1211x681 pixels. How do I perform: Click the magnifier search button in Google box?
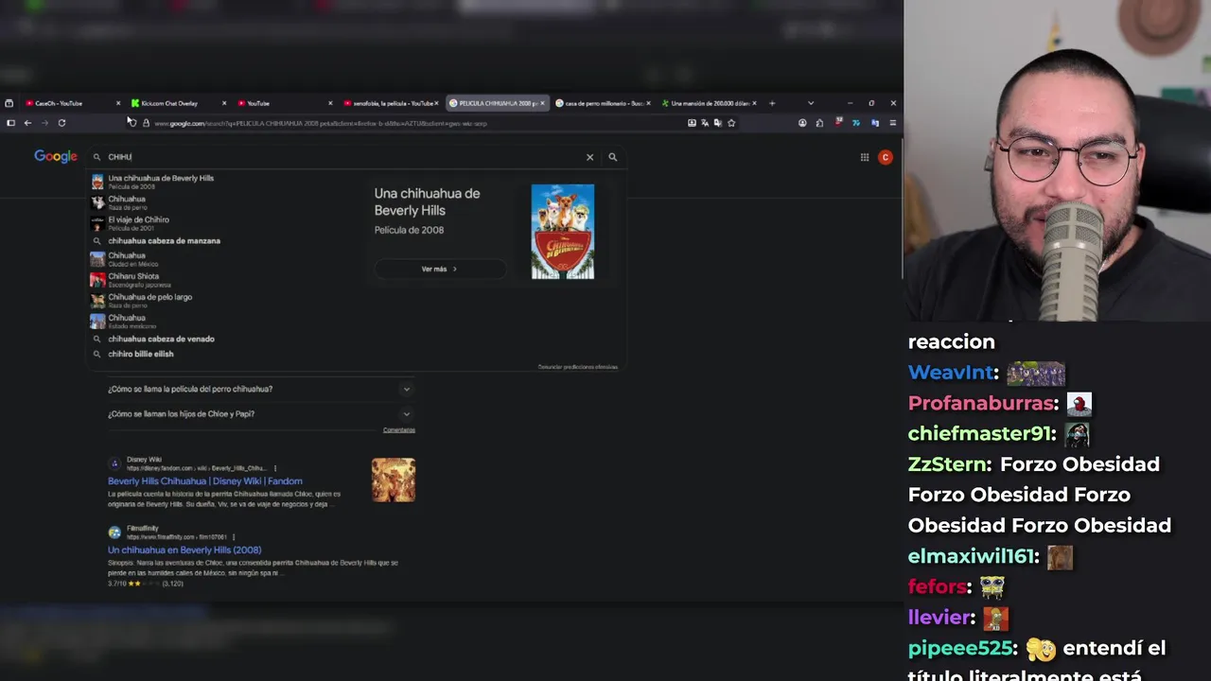613,157
